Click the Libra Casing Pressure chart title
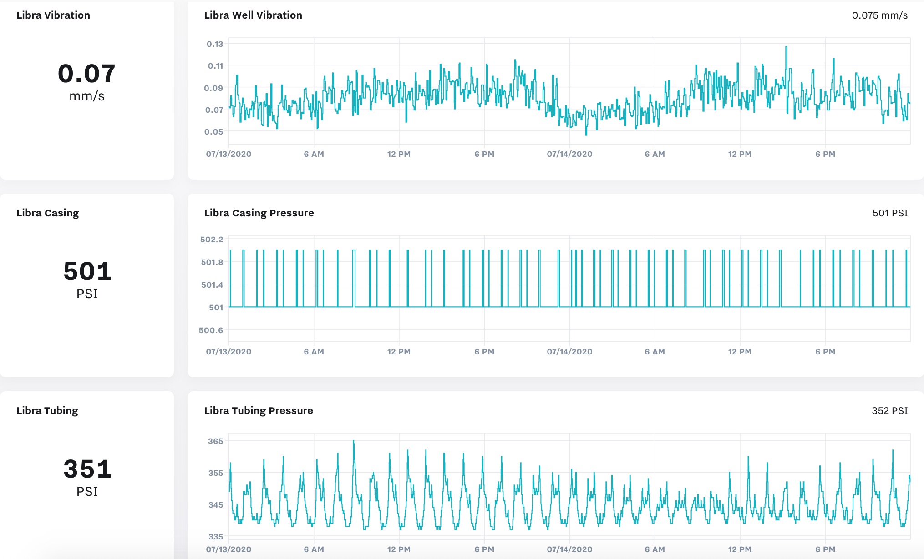This screenshot has height=559, width=924. (259, 213)
